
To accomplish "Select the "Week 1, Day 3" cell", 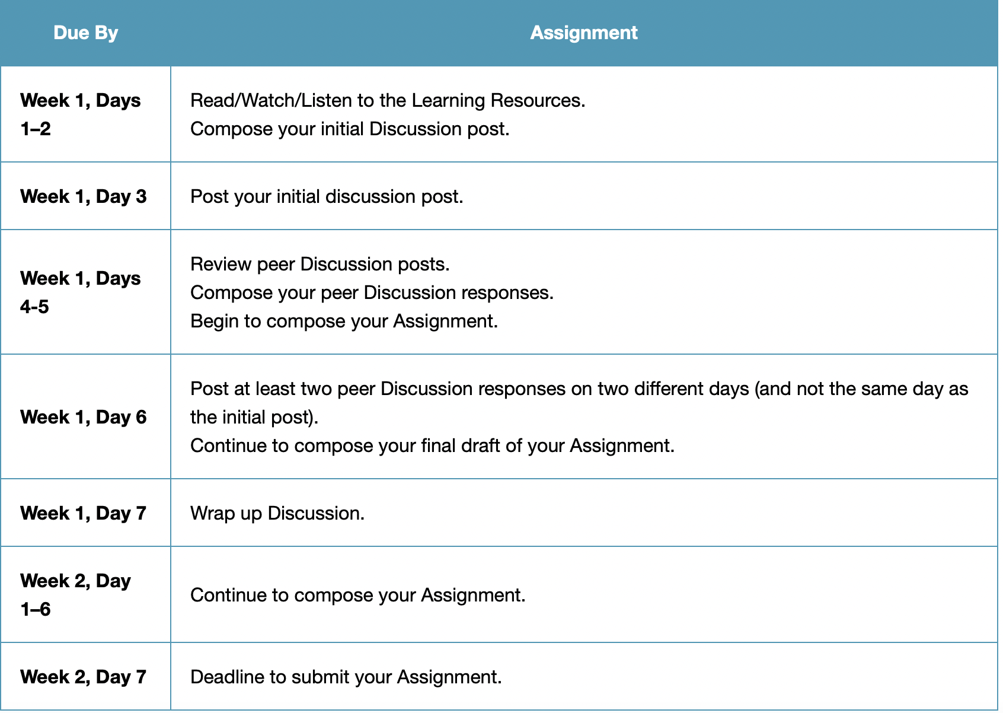I will coord(85,196).
